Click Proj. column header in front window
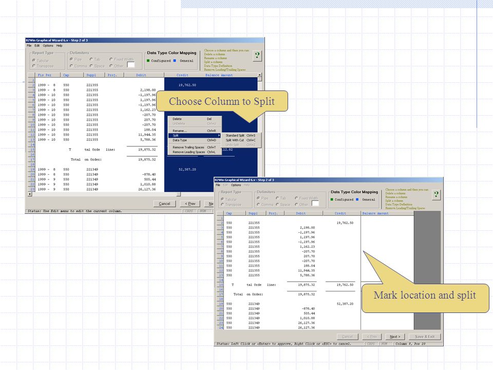The height and width of the screenshot is (370, 493). click(275, 213)
